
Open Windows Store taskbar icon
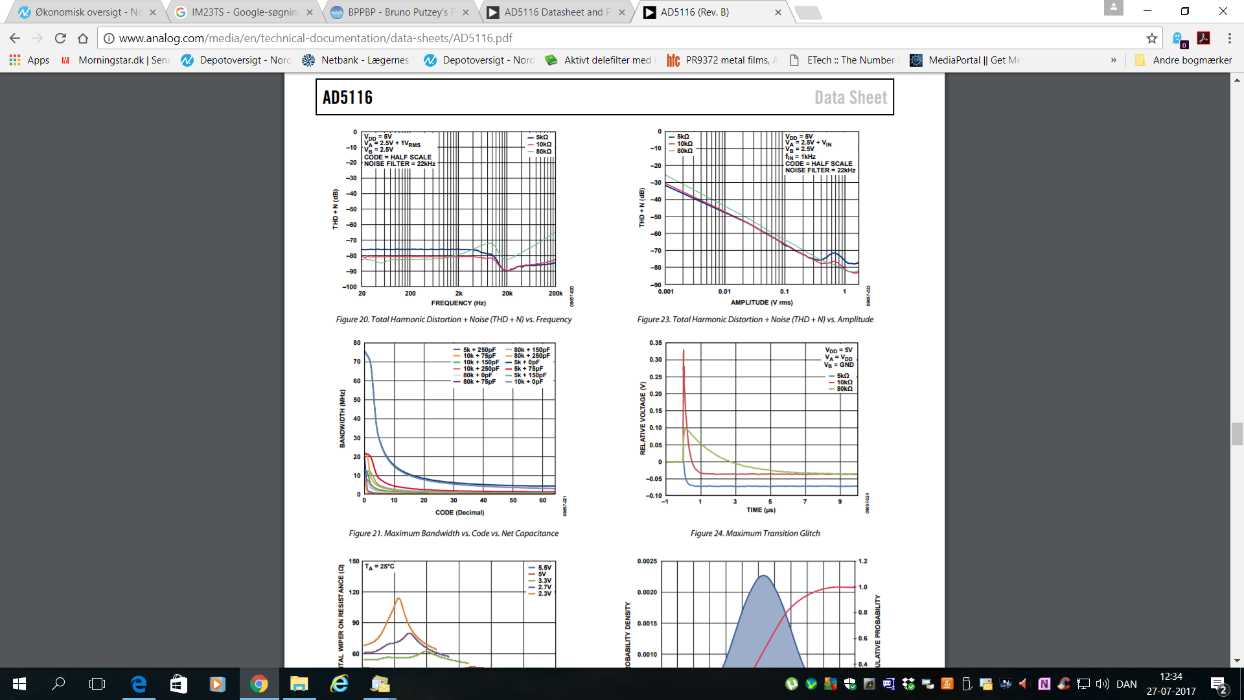[x=178, y=684]
